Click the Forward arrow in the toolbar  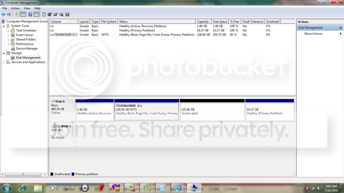click(x=9, y=14)
